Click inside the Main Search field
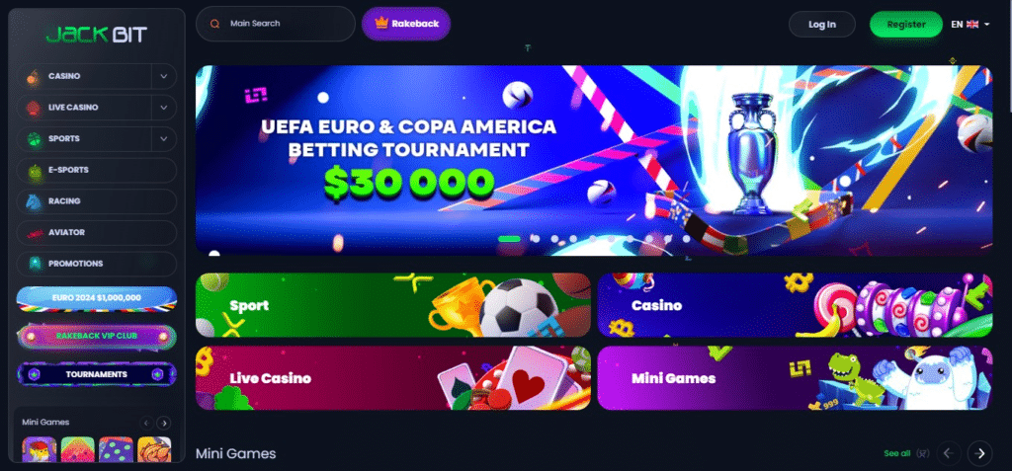This screenshot has width=1012, height=471. (276, 24)
